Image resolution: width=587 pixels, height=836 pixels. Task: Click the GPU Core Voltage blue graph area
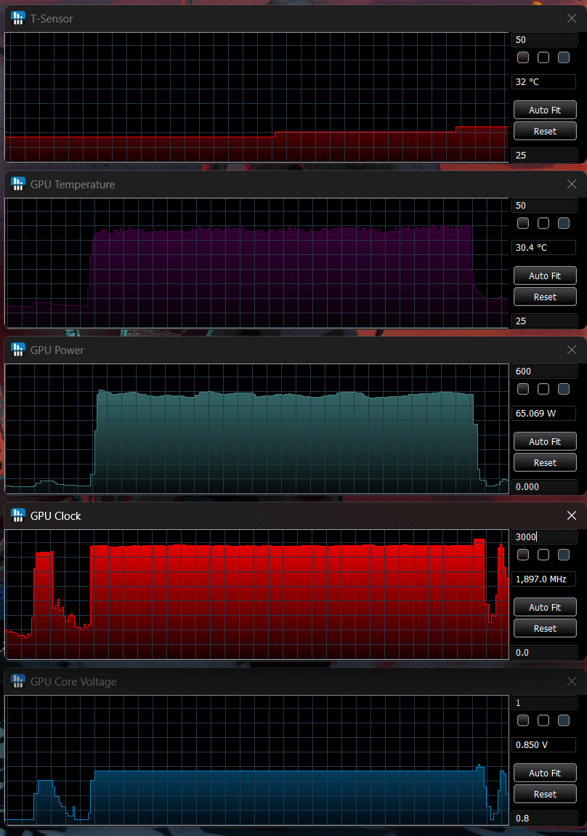point(256,760)
